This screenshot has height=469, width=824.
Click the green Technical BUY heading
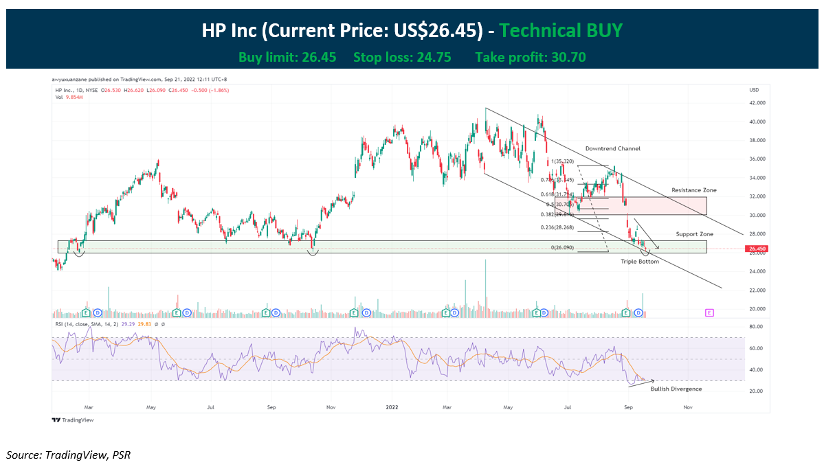pos(561,30)
